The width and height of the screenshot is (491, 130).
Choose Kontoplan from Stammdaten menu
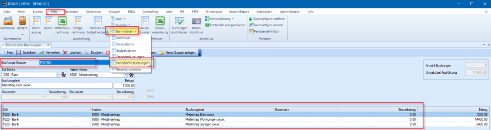(131, 38)
